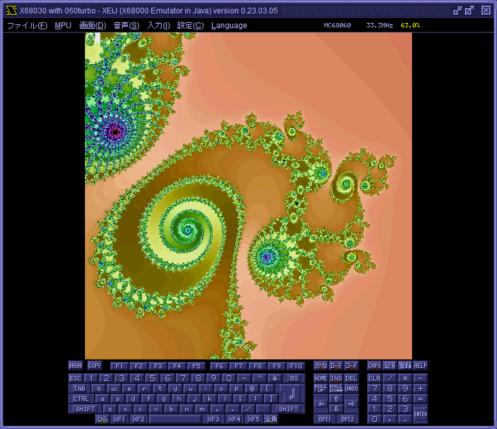Toggle the かな kana lock key
Image resolution: width=497 pixels, height=429 pixels.
pos(321,366)
